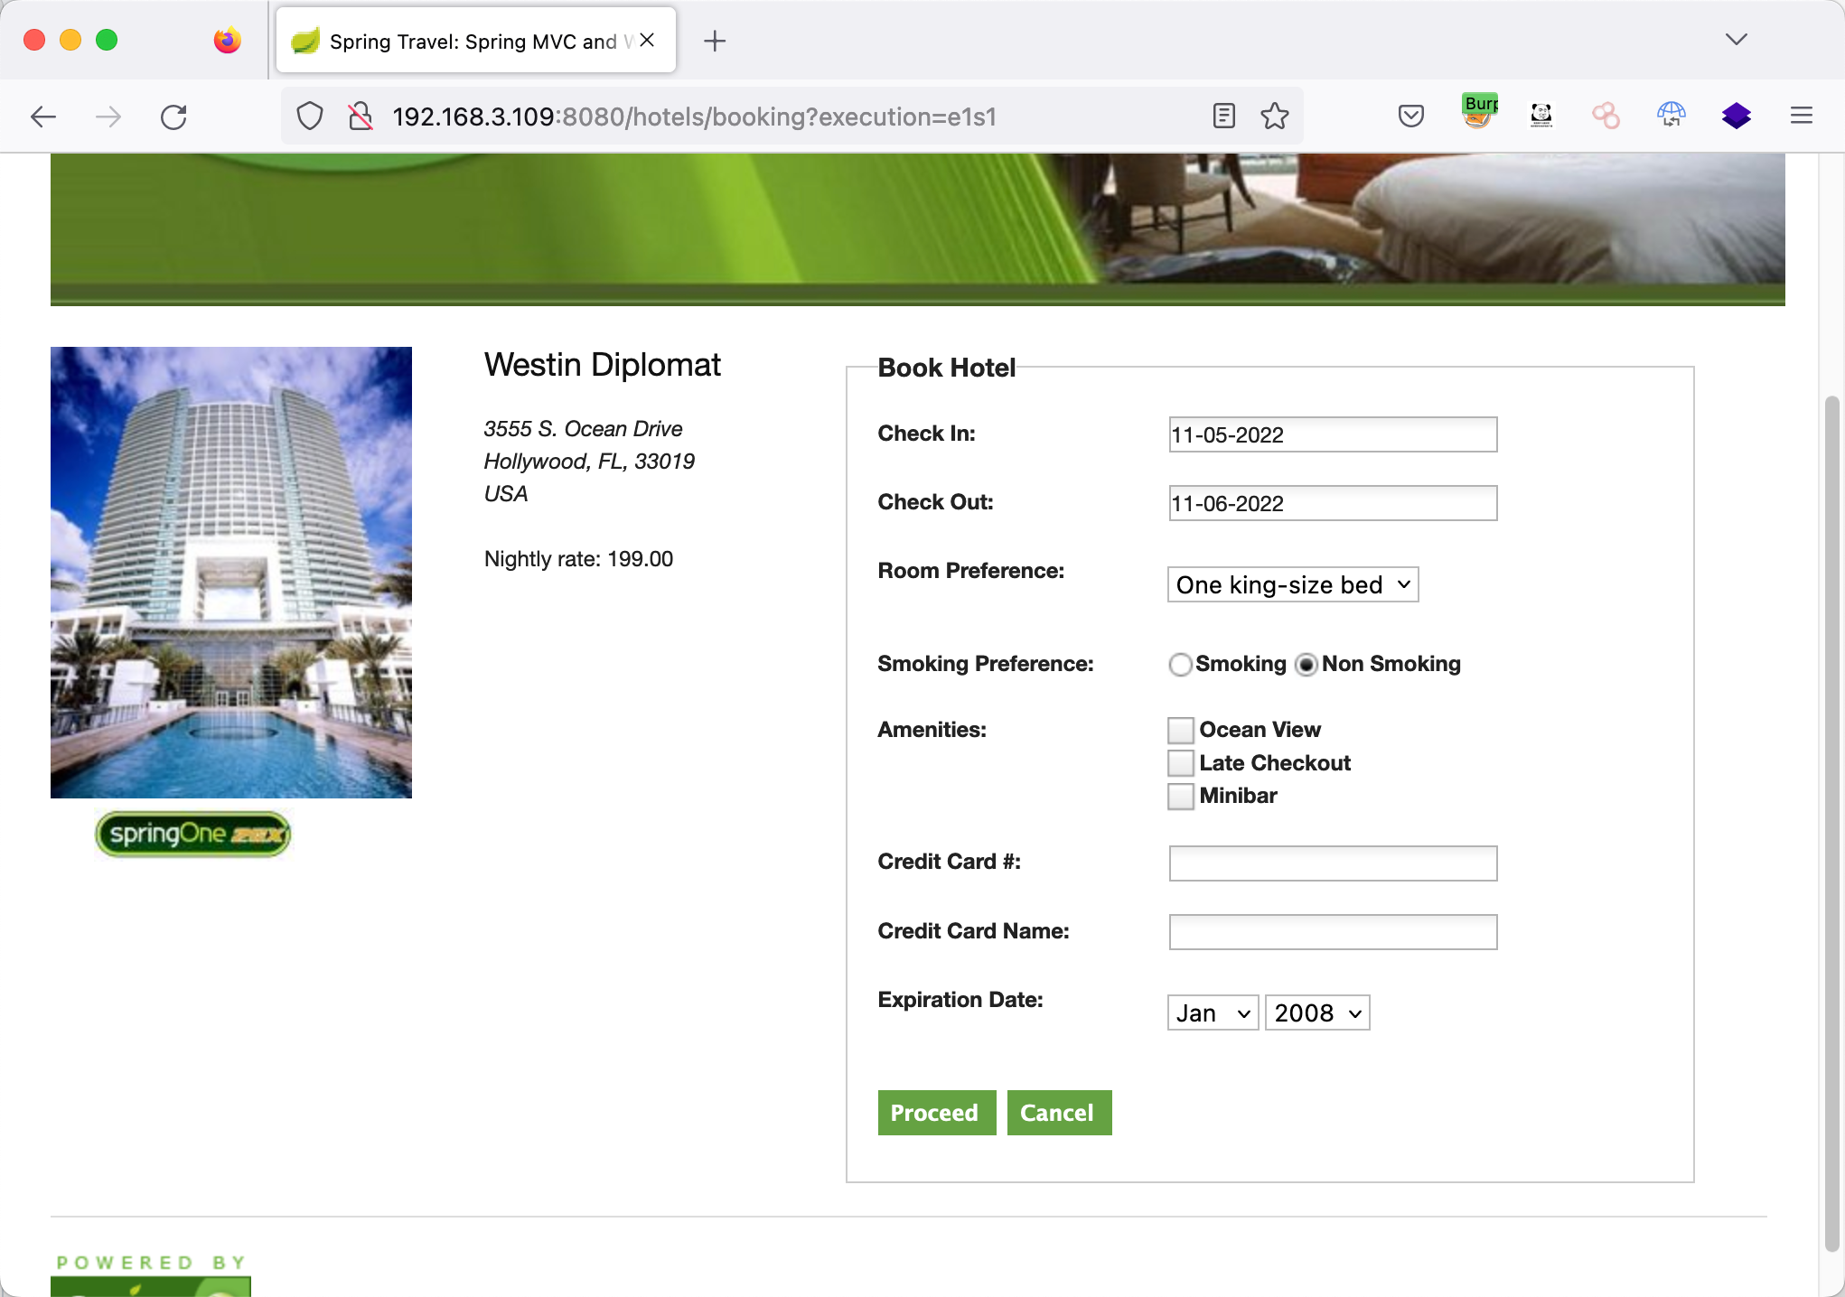The height and width of the screenshot is (1297, 1845).
Task: Open the Room Preference dropdown
Action: click(1292, 585)
